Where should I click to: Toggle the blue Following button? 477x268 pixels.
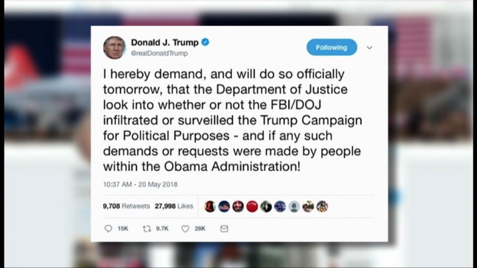coord(332,47)
